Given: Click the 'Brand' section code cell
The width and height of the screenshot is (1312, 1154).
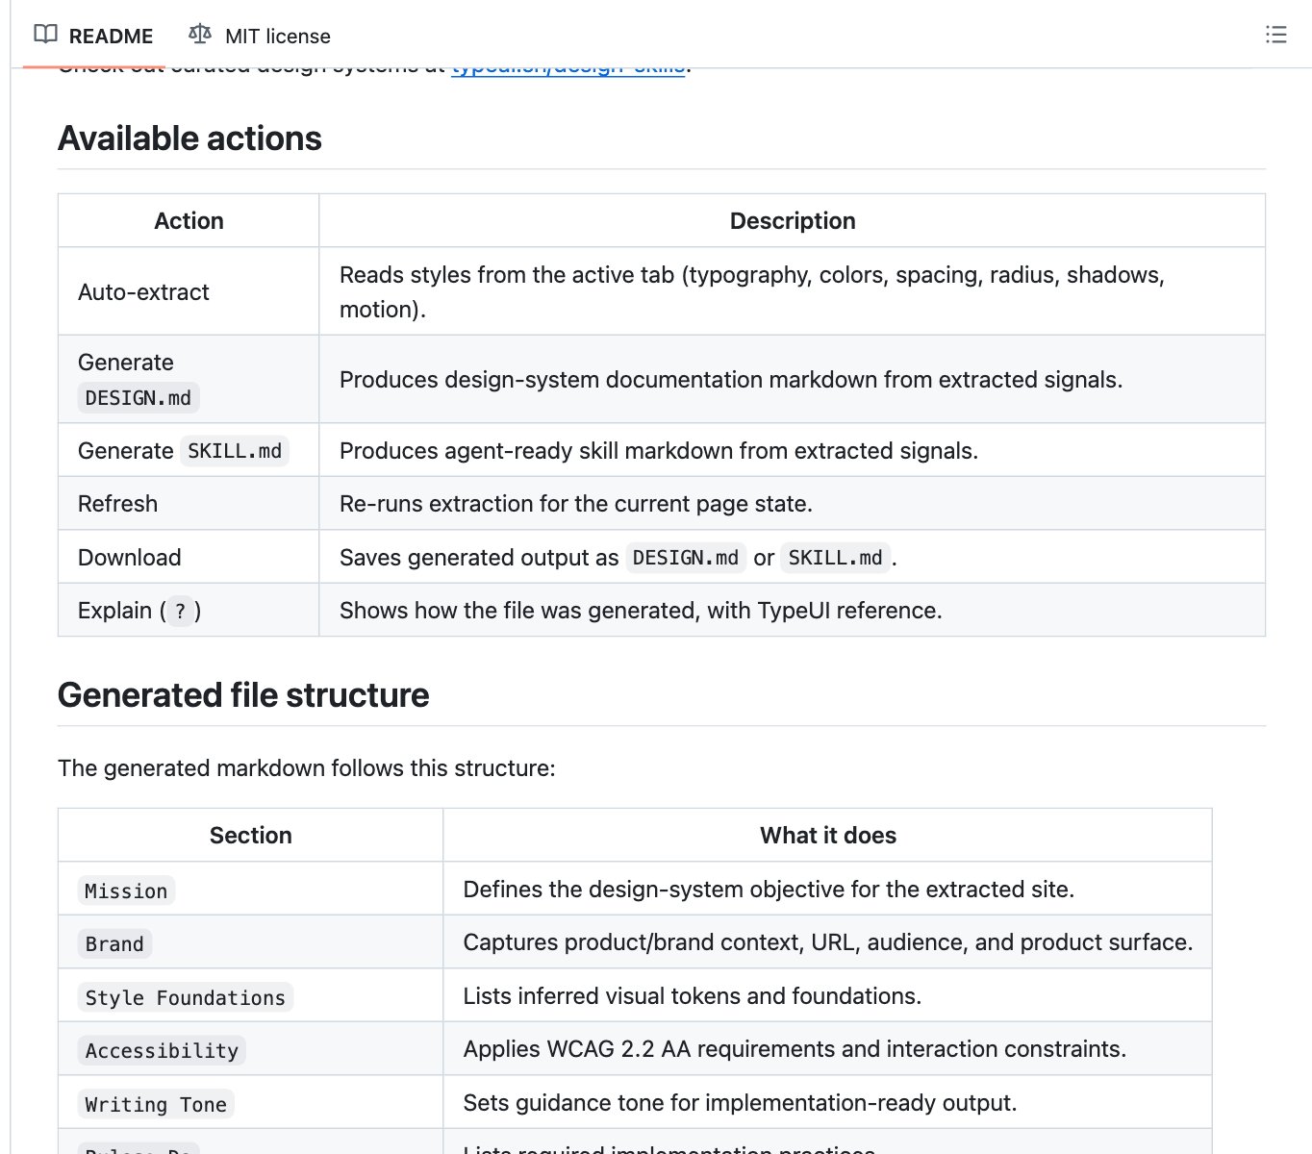Looking at the screenshot, I should (x=114, y=944).
